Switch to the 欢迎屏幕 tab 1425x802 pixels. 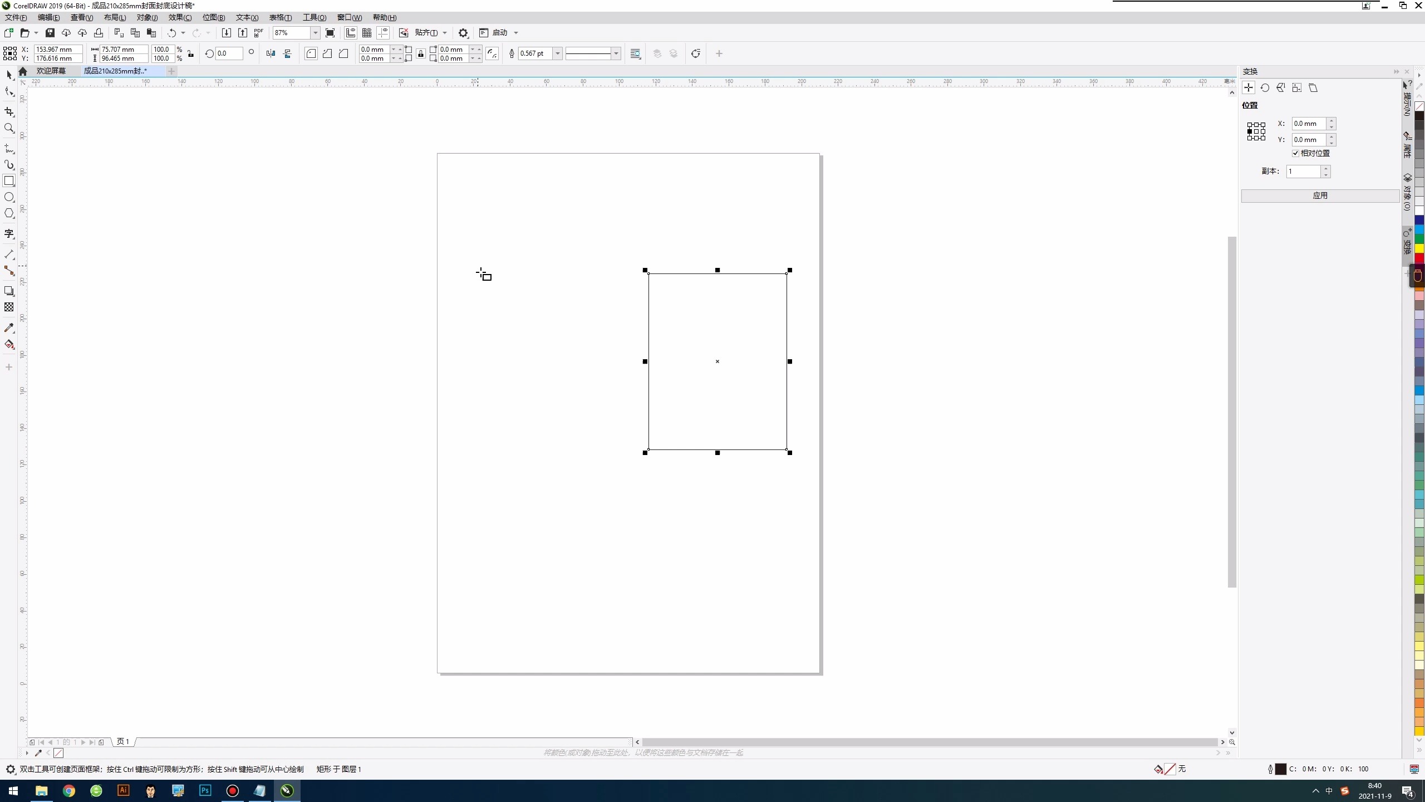point(51,71)
